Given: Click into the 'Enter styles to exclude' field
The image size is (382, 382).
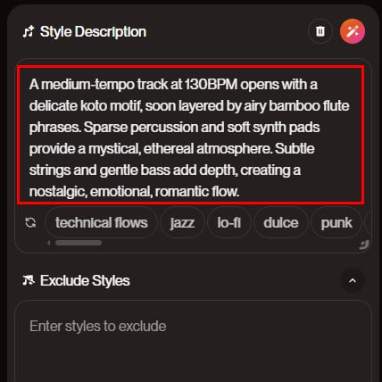Looking at the screenshot, I should (x=193, y=342).
